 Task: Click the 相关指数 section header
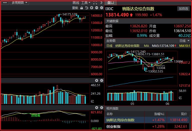(x=112, y=108)
